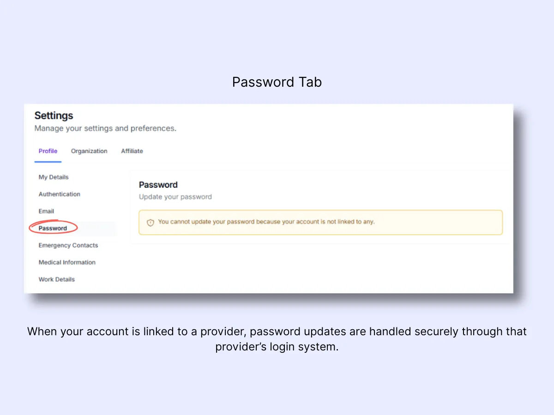Click the circled Password sidebar item

53,228
